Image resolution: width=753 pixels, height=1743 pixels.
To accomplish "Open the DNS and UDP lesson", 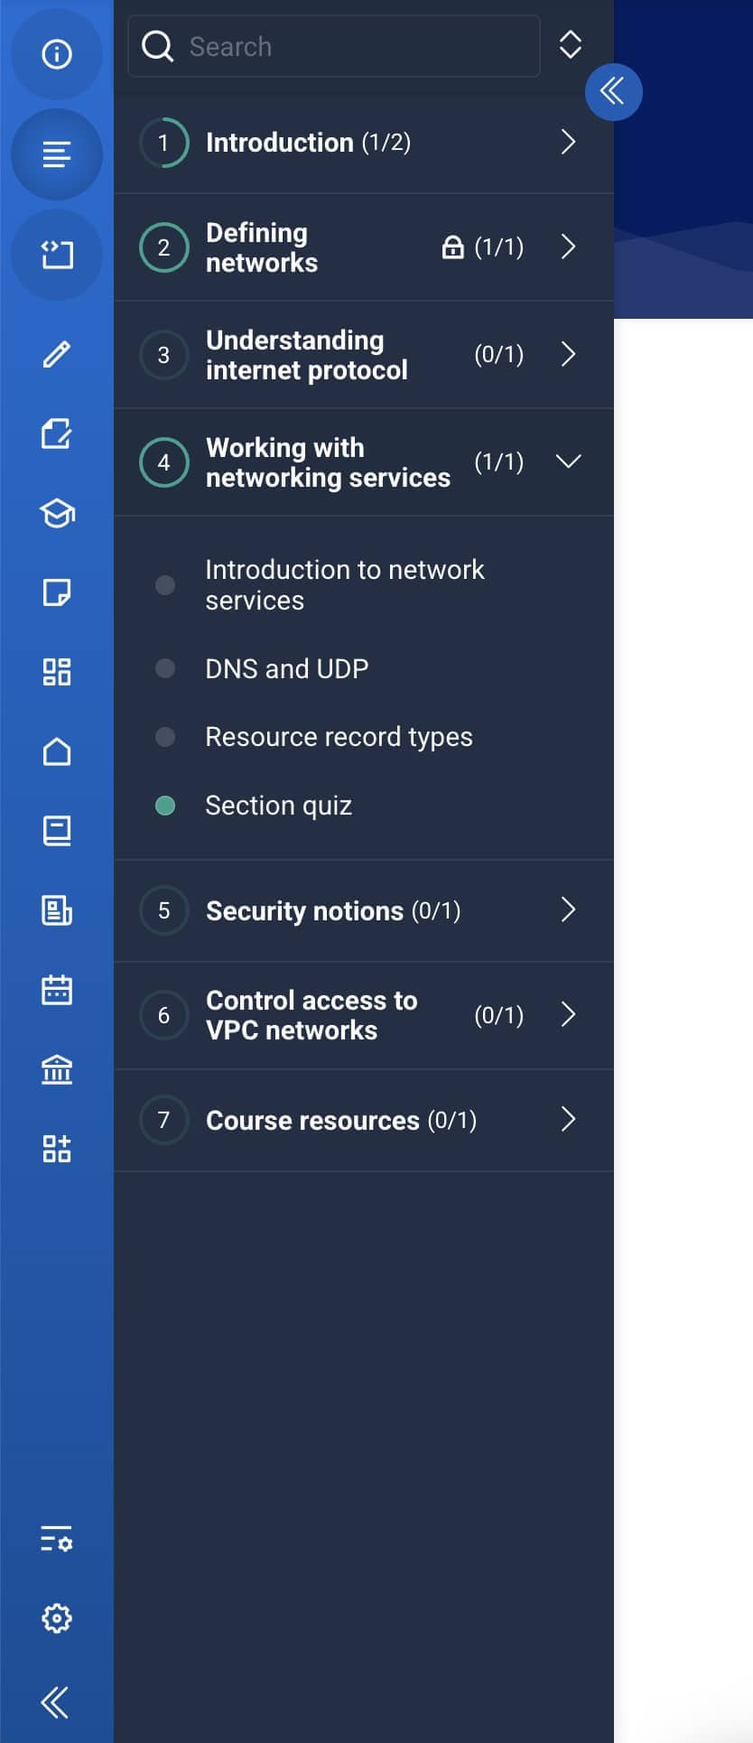I will tap(287, 668).
